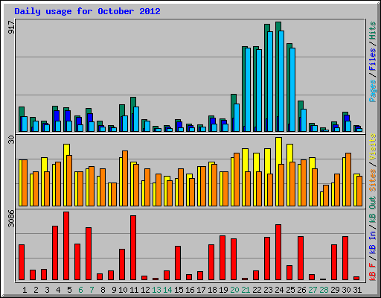Select day 4 on the x-axis
The image size is (381, 298).
pyautogui.click(x=58, y=290)
